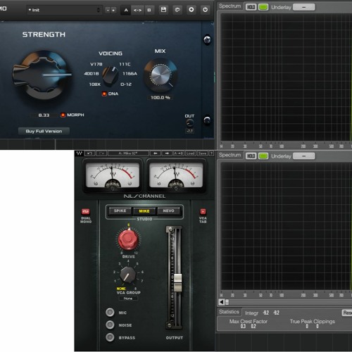Click the Save button in NLS toolbar

coord(202,153)
